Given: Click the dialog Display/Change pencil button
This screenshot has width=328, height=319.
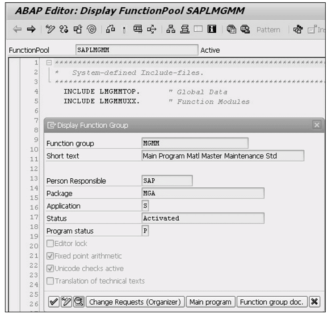Looking at the screenshot, I should (x=66, y=302).
